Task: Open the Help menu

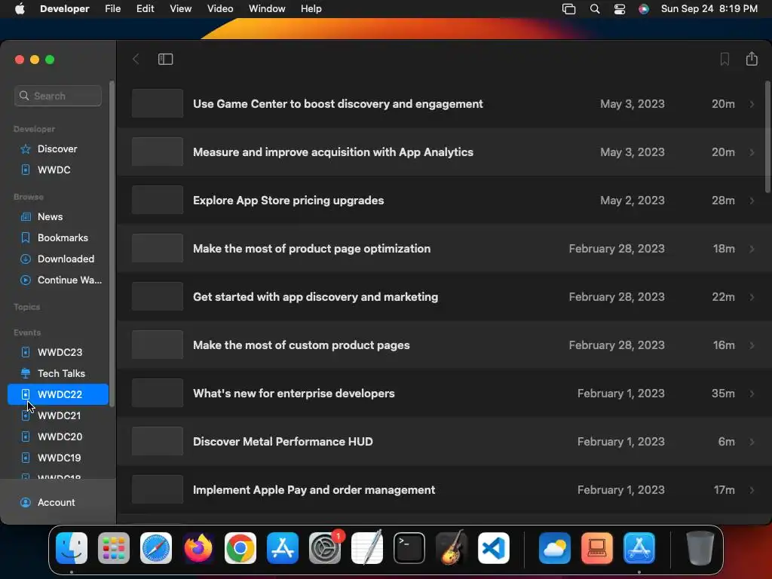Action: [x=311, y=9]
